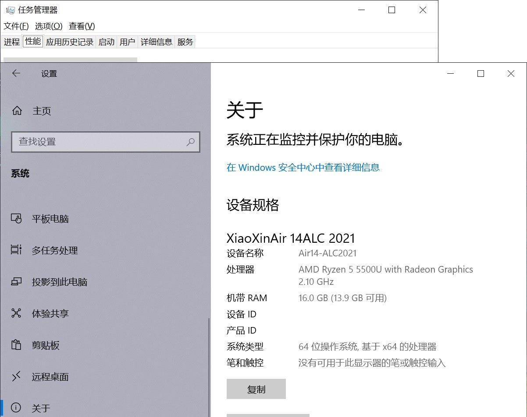
Task: Click the 关于 page title
Action: 245,110
